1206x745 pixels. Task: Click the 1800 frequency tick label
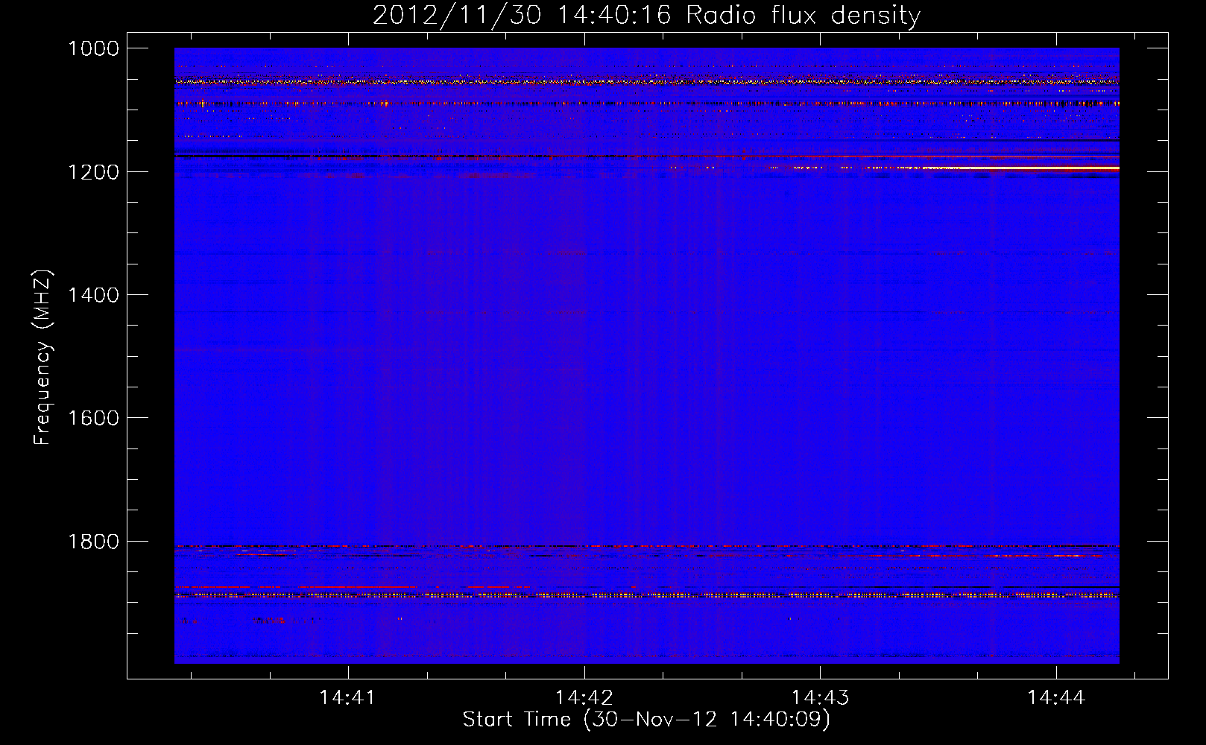pos(93,542)
